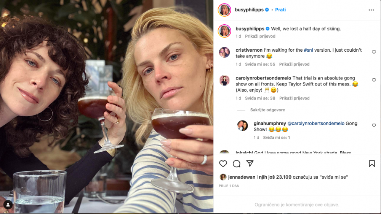Image resolution: width=381 pixels, height=214 pixels.
Task: Save post with the bookmark icon
Action: (x=372, y=163)
